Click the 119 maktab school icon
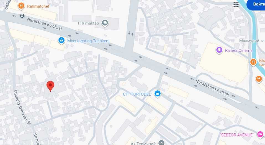 point(105,23)
